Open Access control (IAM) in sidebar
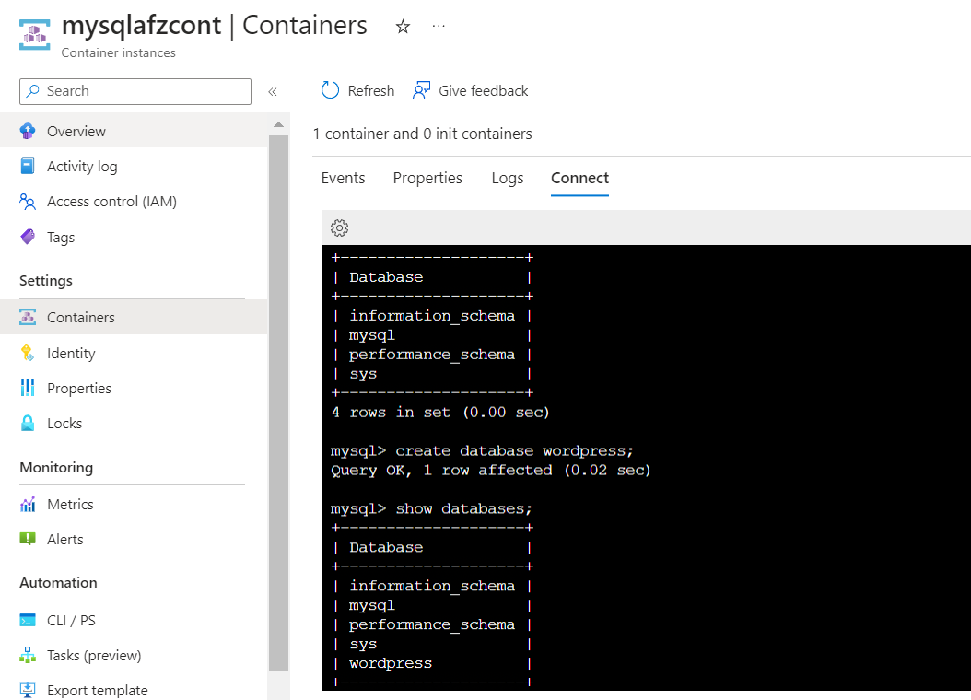 pos(111,202)
